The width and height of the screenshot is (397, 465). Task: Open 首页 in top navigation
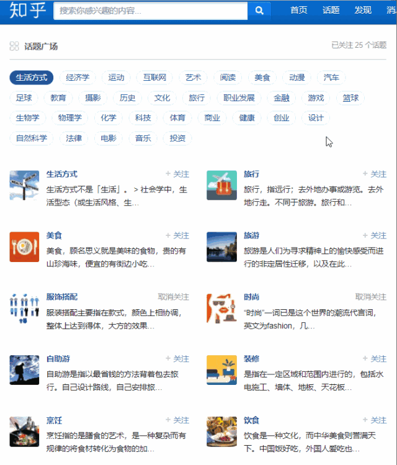(298, 11)
